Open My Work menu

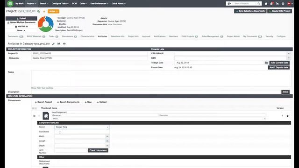[x=20, y=4]
